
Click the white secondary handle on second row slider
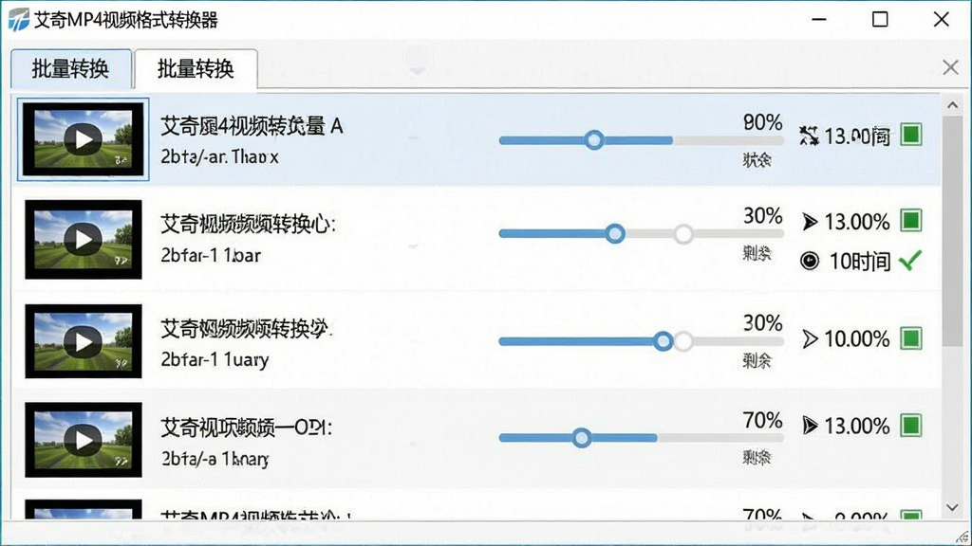(683, 234)
